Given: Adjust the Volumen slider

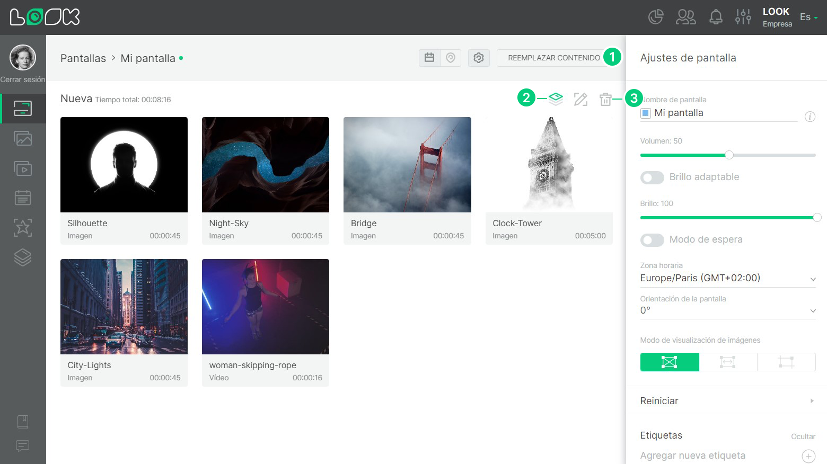Looking at the screenshot, I should (729, 155).
